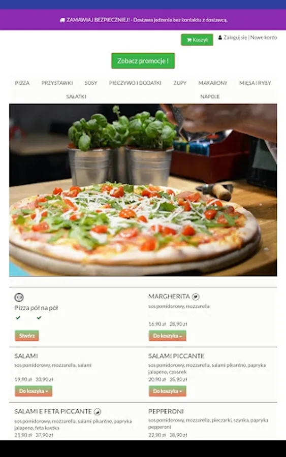This screenshot has height=457, width=286.
Task: Toggle the first green checkmark under Pizza pół na pół
Action: 18,317
